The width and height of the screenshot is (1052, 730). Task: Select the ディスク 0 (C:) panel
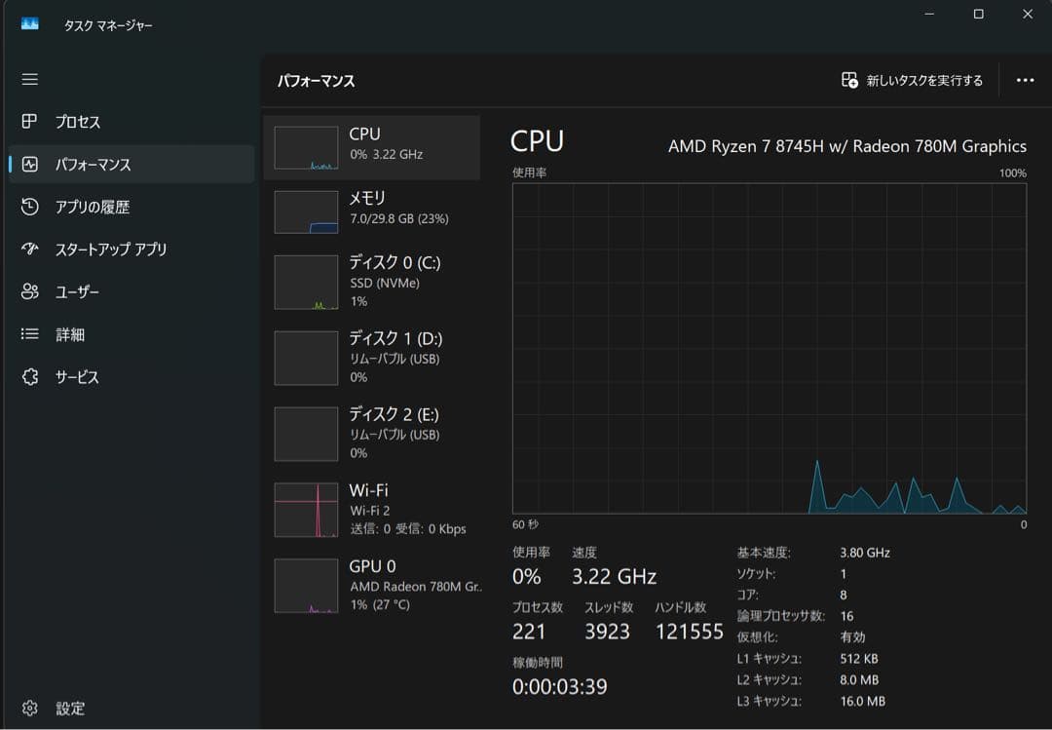click(x=375, y=281)
